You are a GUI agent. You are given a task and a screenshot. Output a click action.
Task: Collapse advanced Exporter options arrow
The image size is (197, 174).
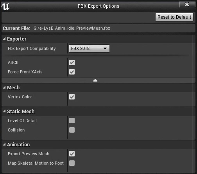(95, 80)
